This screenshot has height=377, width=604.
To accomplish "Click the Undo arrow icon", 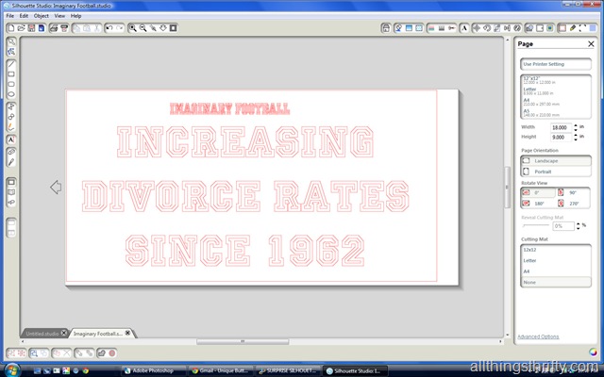I will 110,29.
